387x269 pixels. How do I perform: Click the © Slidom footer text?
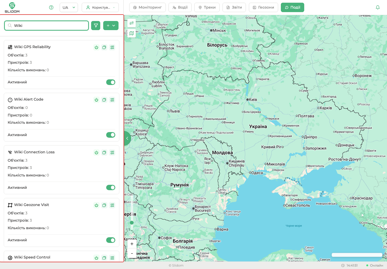click(176, 266)
